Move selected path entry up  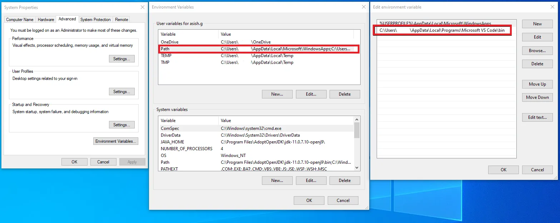point(537,84)
